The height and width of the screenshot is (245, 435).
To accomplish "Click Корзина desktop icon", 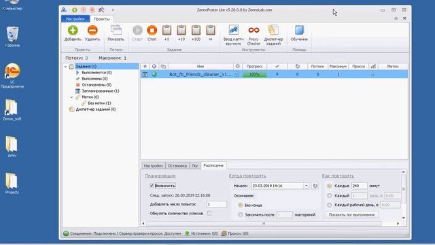I will [x=12, y=36].
